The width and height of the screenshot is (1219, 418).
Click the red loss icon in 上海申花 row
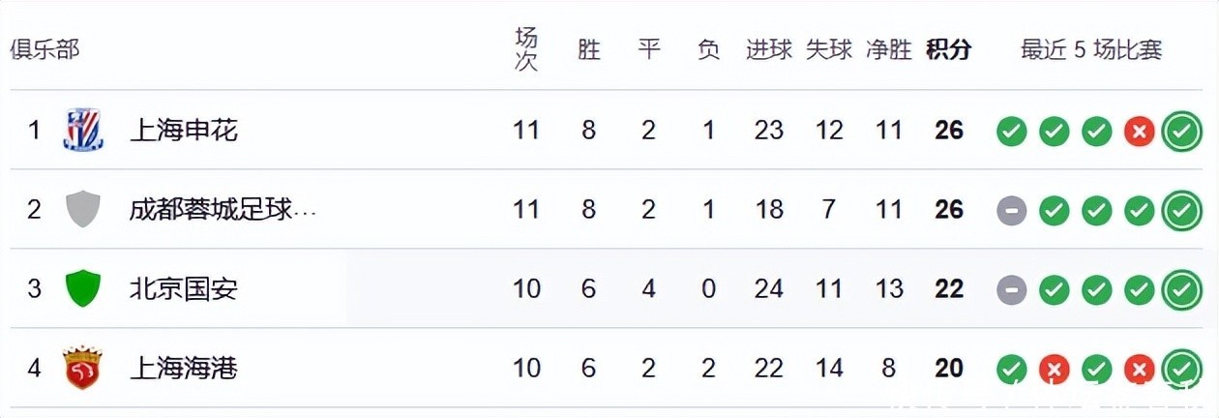[1139, 131]
